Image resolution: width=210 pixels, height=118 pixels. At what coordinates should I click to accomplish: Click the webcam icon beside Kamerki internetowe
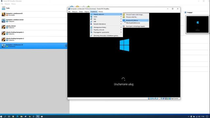point(91,24)
